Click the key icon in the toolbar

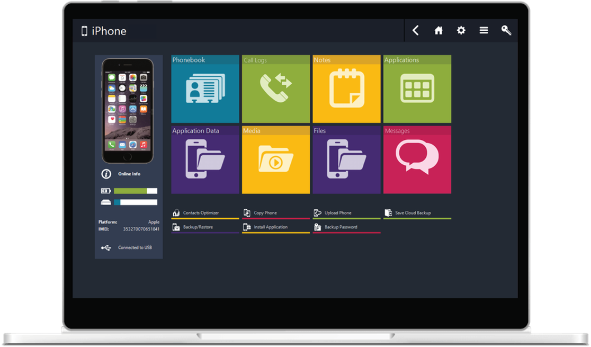click(506, 30)
